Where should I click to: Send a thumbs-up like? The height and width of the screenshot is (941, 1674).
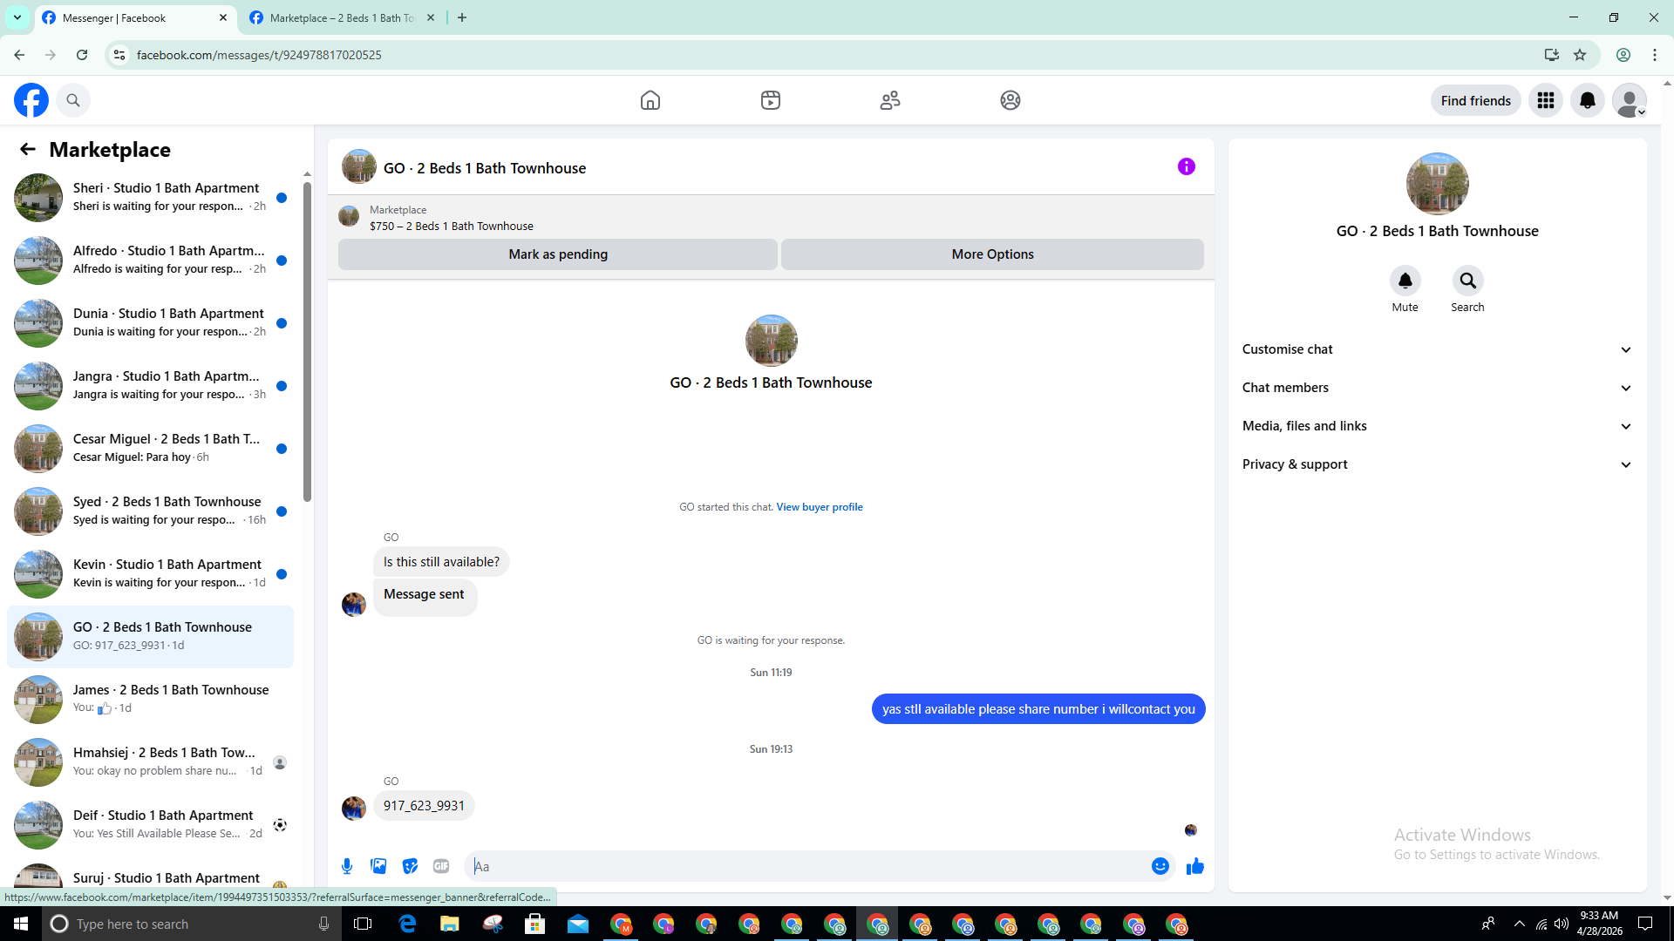pos(1194,866)
